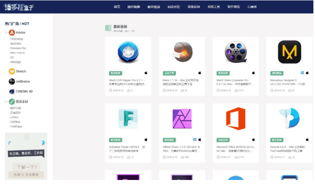Click Apple platform icon on Downie card
Viewport: 315px width, 184px height.
point(307,139)
